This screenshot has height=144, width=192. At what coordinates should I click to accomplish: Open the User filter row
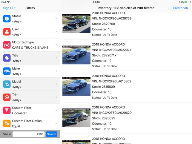tap(30, 32)
